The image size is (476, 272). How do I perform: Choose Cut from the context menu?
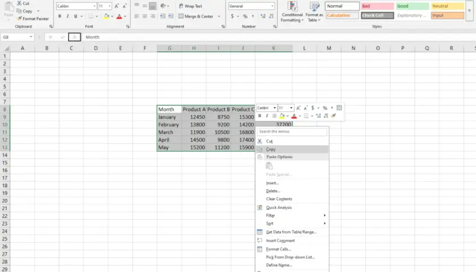coord(292,141)
